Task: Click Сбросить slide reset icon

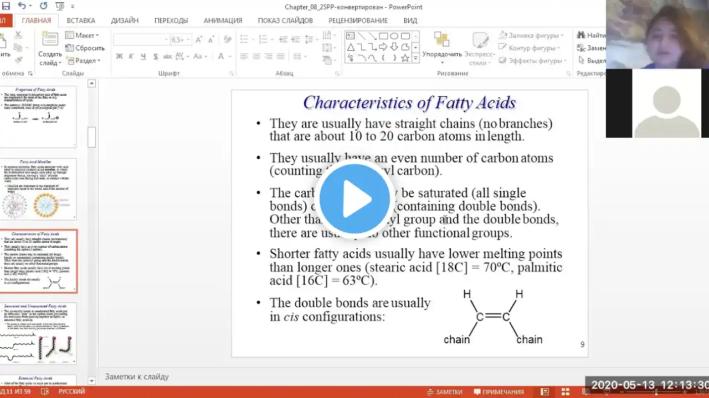Action: click(x=69, y=48)
